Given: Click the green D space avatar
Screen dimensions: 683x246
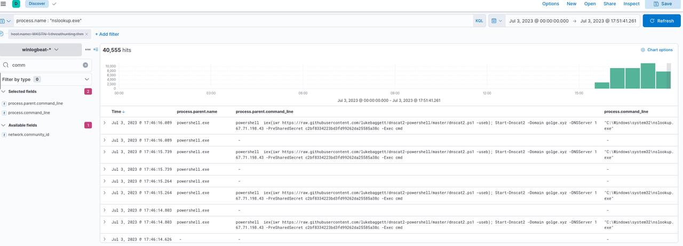Looking at the screenshot, I should [x=16, y=4].
